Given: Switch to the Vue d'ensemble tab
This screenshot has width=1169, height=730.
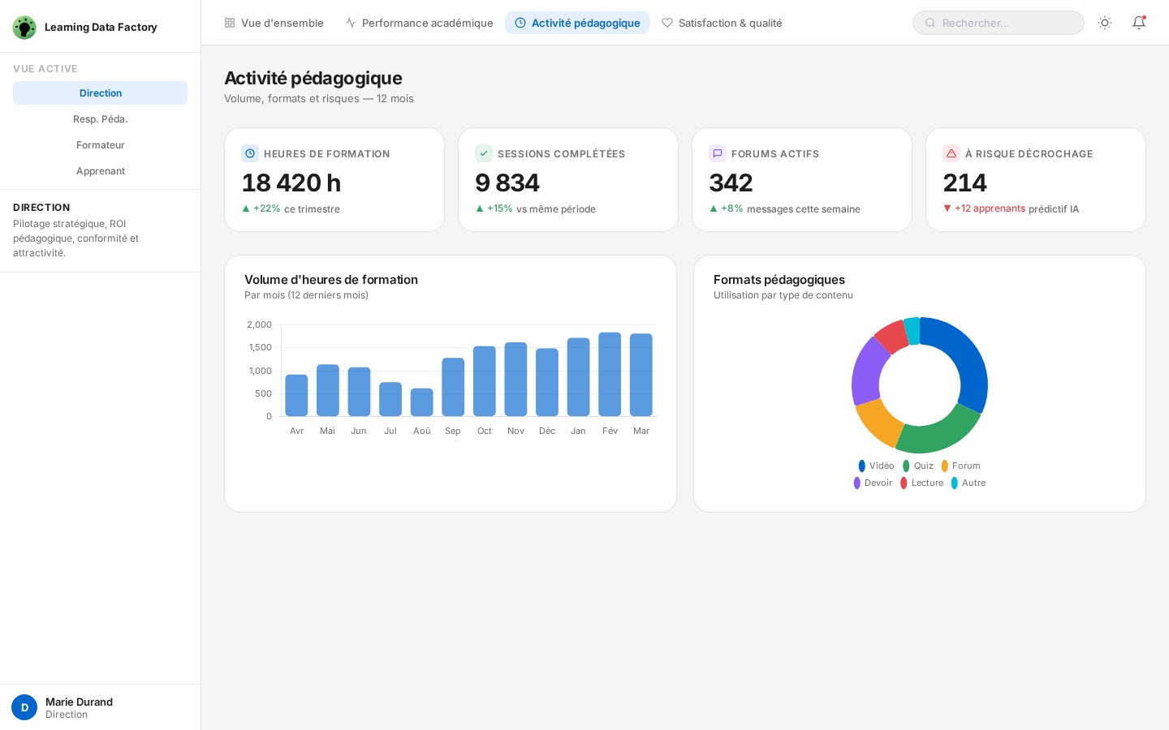Looking at the screenshot, I should tap(274, 23).
